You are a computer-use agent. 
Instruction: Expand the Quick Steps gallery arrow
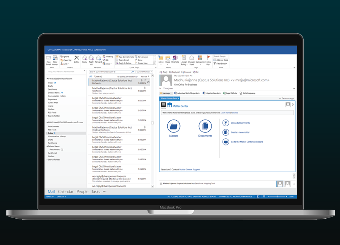point(155,63)
